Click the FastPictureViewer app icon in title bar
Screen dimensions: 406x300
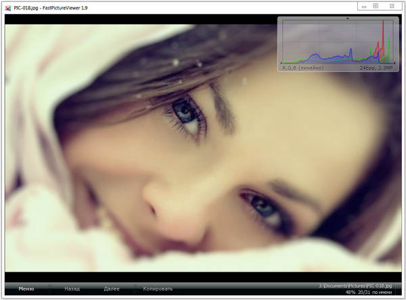click(x=8, y=7)
